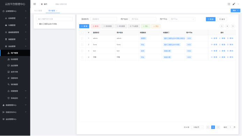242x136 pixels.
Task: Check the admin row checkbox
Action: point(82,38)
